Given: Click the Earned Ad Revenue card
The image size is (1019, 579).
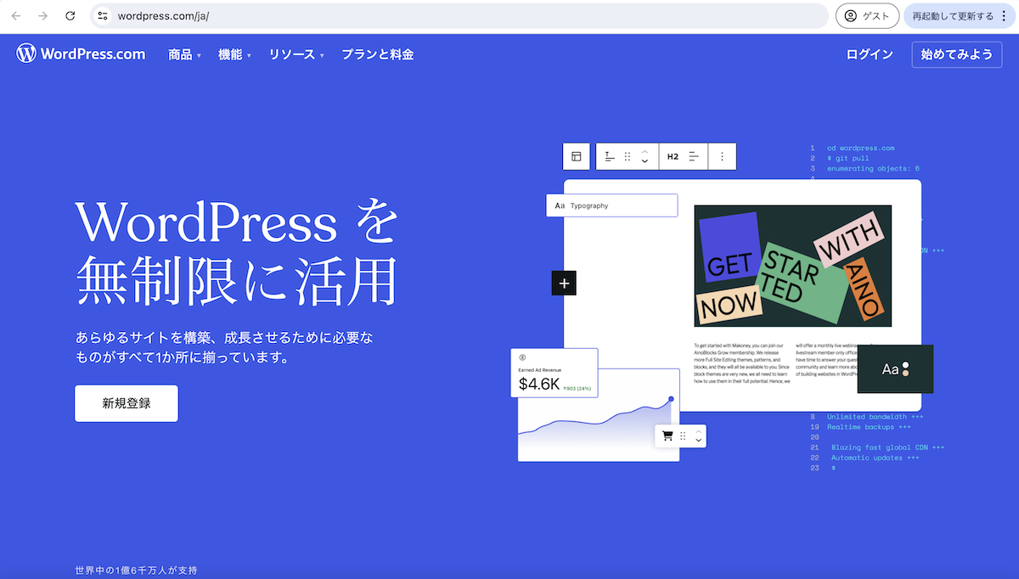Looking at the screenshot, I should [555, 373].
